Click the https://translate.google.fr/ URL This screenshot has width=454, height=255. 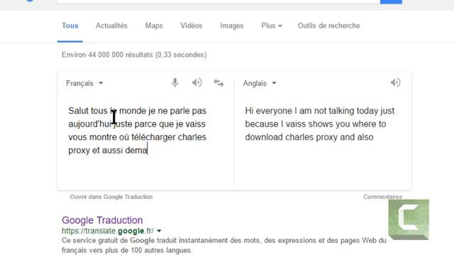[x=108, y=231]
